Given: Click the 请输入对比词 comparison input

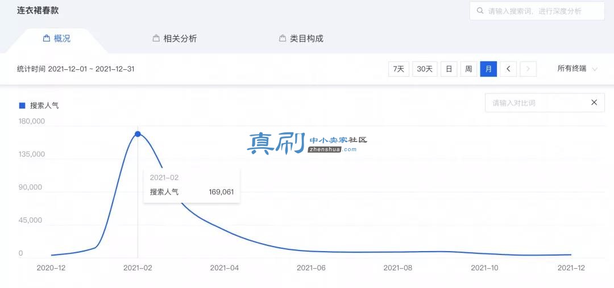Looking at the screenshot, I should (x=545, y=103).
